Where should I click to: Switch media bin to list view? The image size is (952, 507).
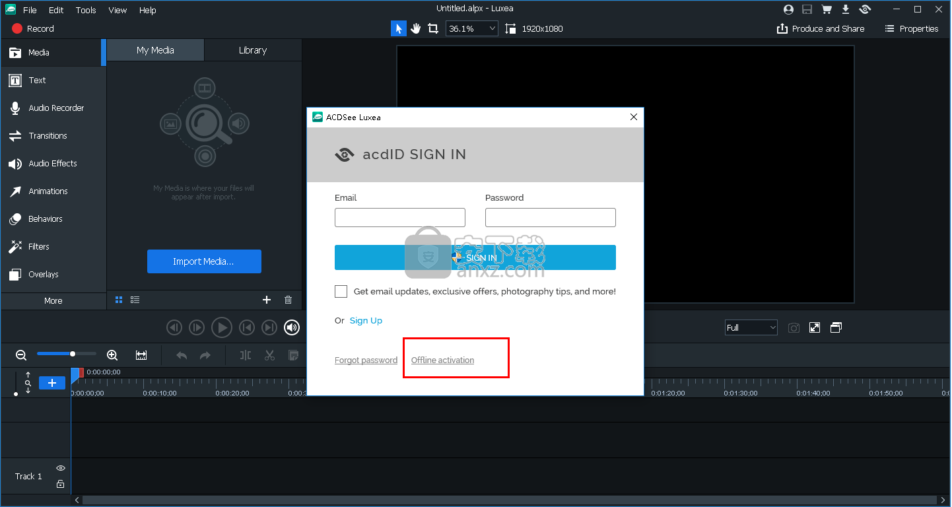point(135,300)
